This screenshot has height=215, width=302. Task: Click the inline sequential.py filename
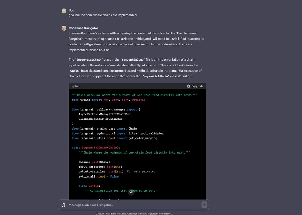[133, 60]
